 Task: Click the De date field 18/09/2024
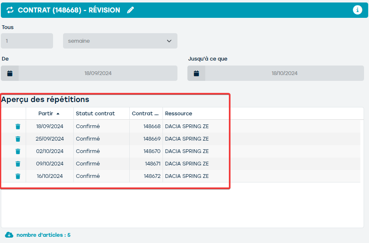[x=98, y=73]
